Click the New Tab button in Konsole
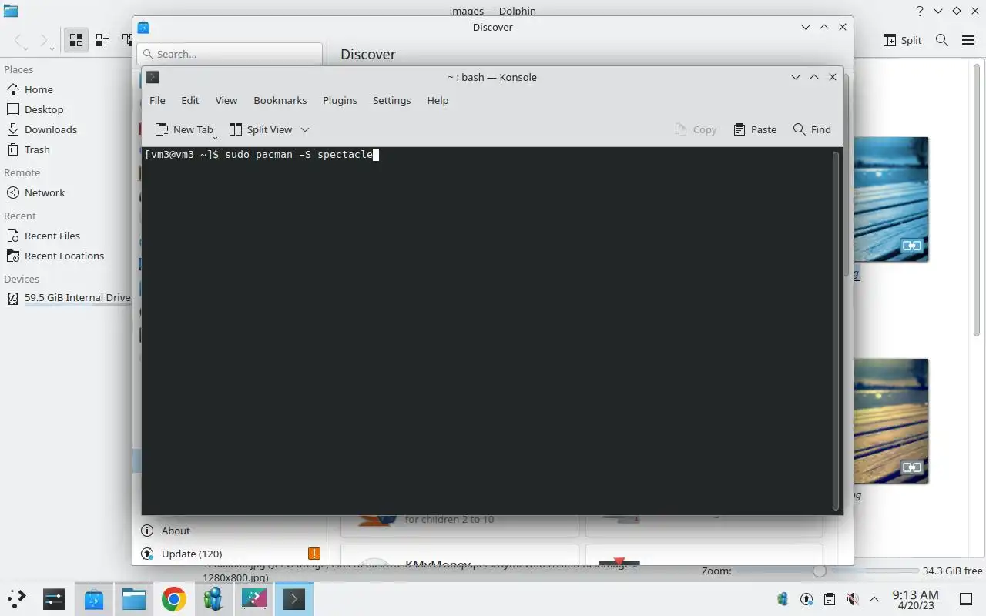This screenshot has height=616, width=986. [x=183, y=129]
